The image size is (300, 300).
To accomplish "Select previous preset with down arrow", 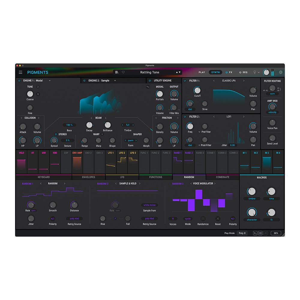I will pyautogui.click(x=179, y=72).
